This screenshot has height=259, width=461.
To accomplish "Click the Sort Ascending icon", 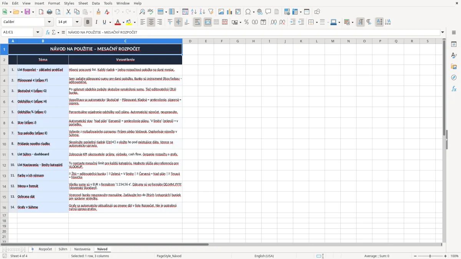I will pos(194,12).
